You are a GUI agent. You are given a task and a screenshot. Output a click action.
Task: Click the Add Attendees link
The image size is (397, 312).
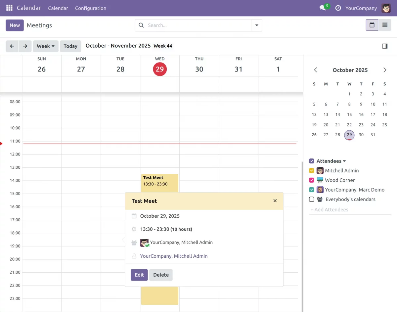(x=330, y=209)
